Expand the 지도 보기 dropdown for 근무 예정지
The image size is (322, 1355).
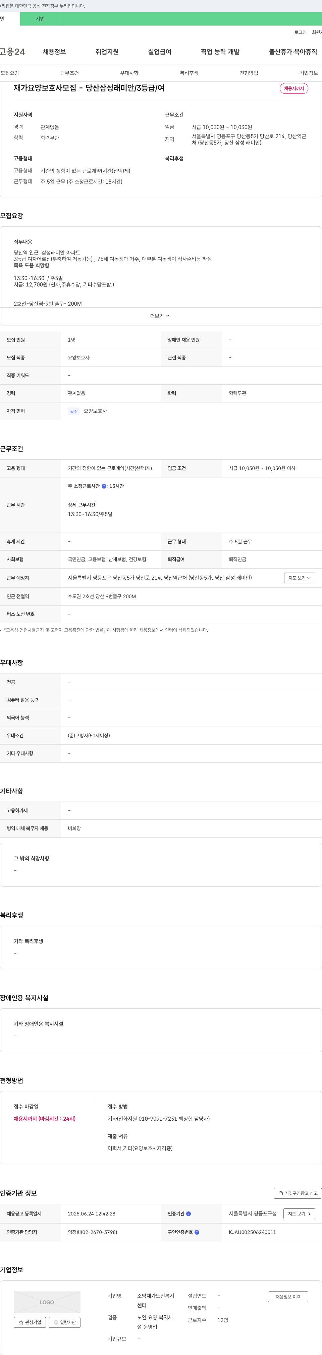300,578
